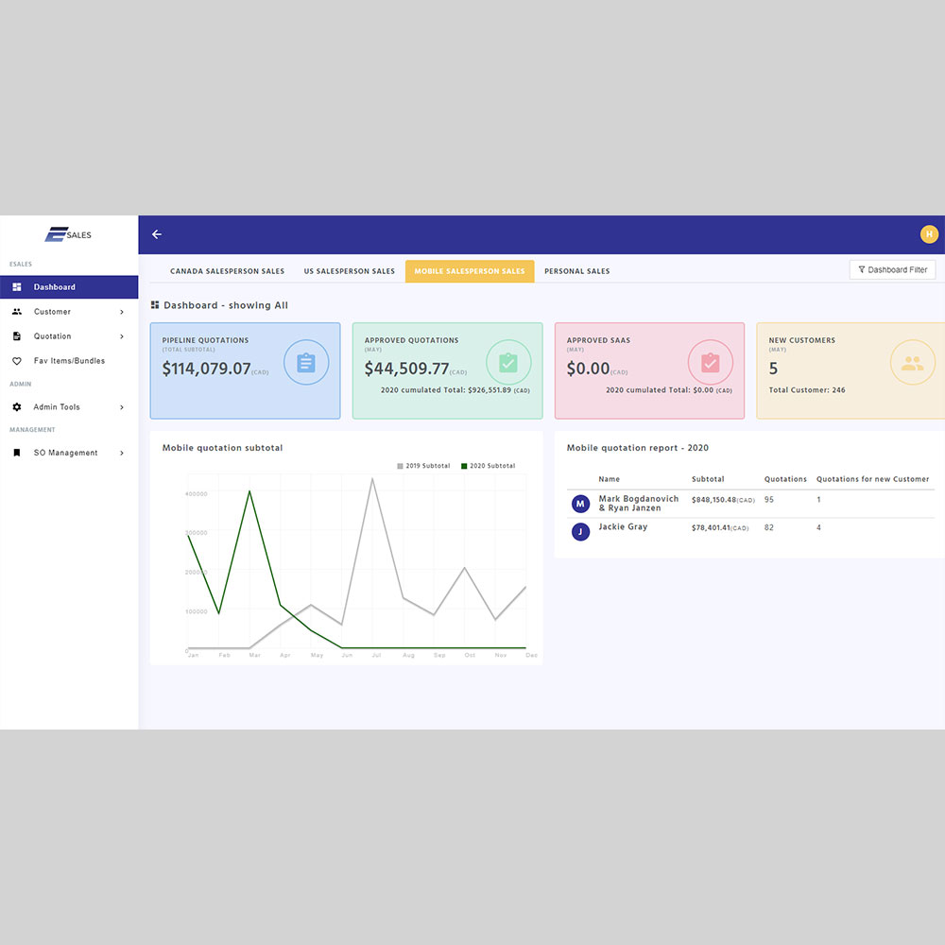Screen dimensions: 945x945
Task: Click the New Customers people icon
Action: (x=912, y=363)
